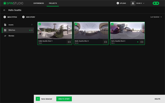Switch to the Experiences tab
This screenshot has width=165, height=103.
tap(38, 3)
